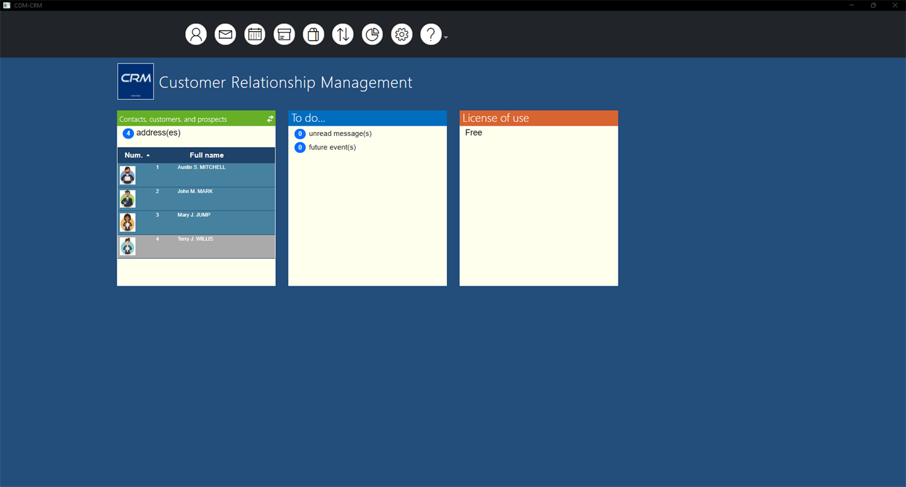Open the Help question mark icon
Image resolution: width=906 pixels, height=487 pixels.
(430, 34)
